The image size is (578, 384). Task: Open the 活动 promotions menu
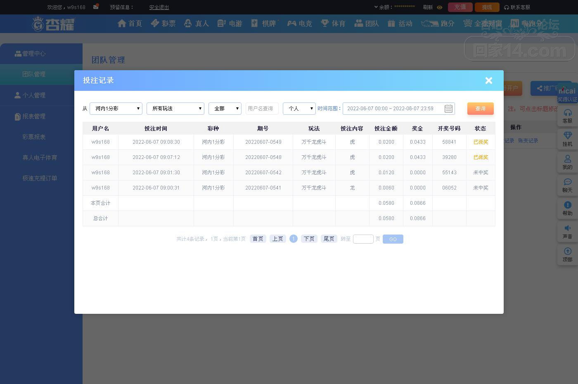[400, 24]
